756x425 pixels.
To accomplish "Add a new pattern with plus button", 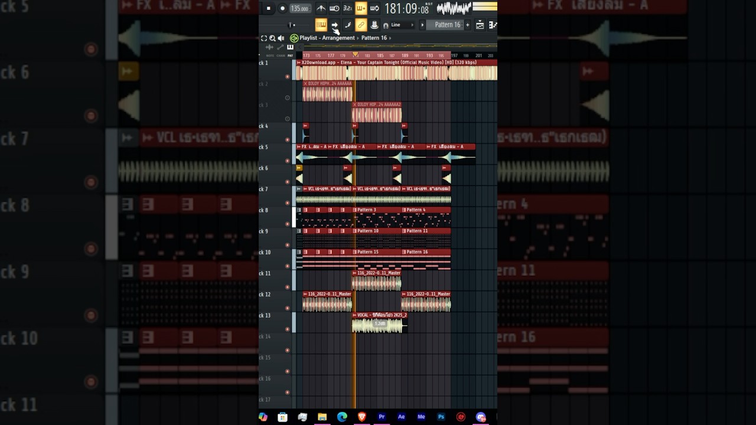I will [468, 25].
